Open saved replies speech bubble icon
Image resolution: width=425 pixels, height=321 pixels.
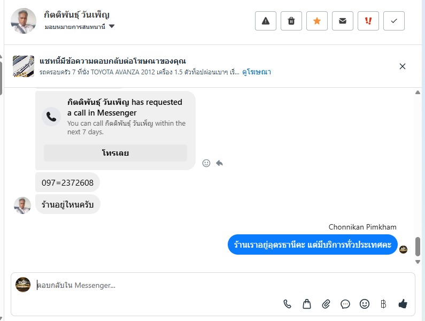point(345,304)
